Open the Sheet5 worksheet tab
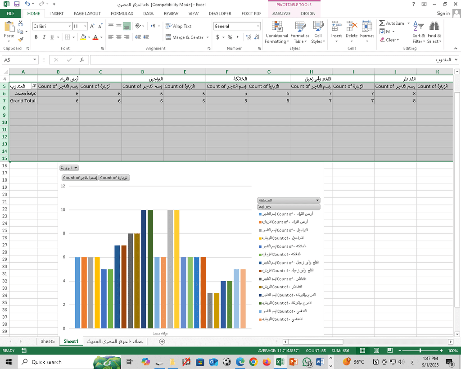461x369 pixels. (x=47, y=342)
